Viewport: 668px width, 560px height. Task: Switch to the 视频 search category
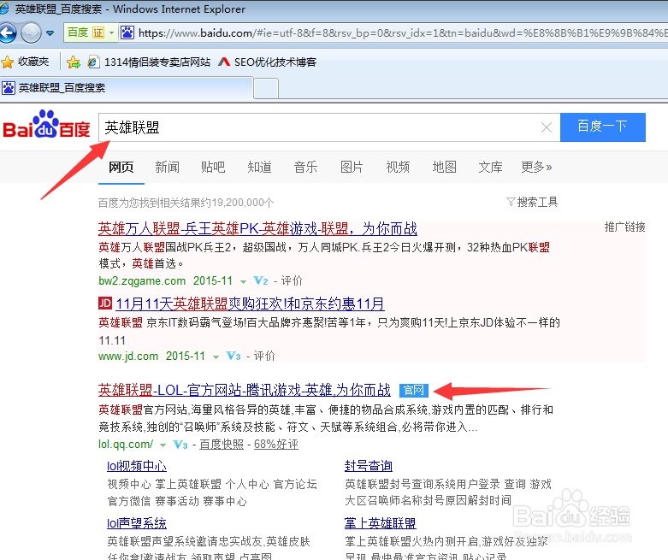click(x=398, y=167)
